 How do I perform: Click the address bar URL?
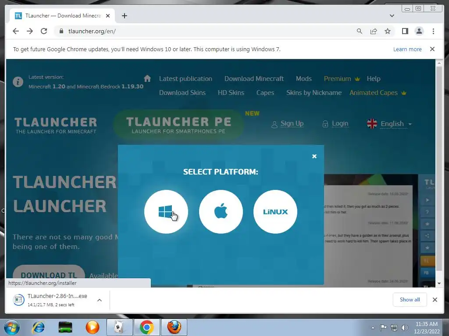[x=92, y=31]
